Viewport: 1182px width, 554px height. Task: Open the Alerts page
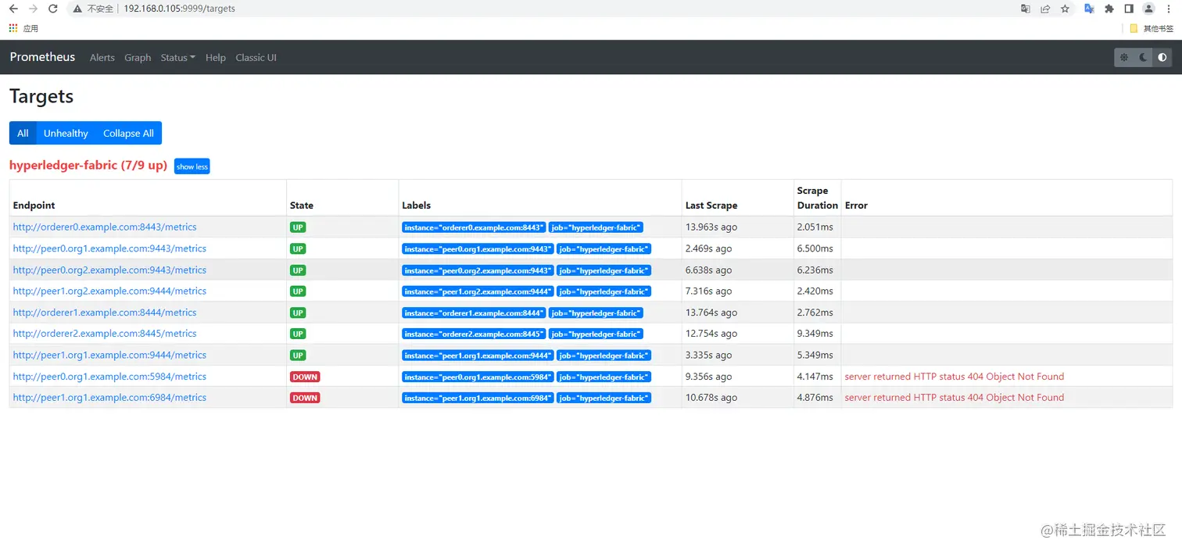tap(102, 58)
